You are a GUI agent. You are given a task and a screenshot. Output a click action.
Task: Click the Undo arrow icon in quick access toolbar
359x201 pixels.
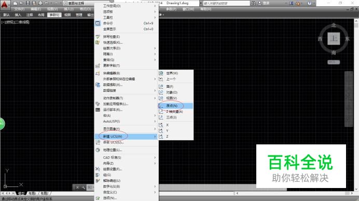[x=47, y=3]
